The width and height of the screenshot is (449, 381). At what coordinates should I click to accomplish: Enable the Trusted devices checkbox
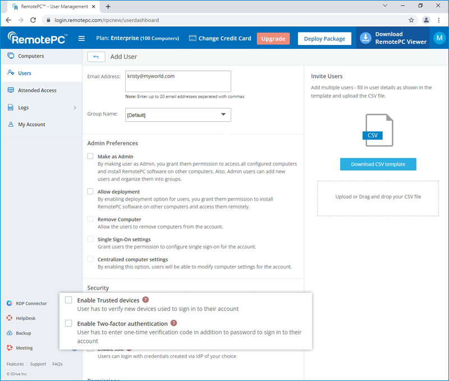click(68, 300)
